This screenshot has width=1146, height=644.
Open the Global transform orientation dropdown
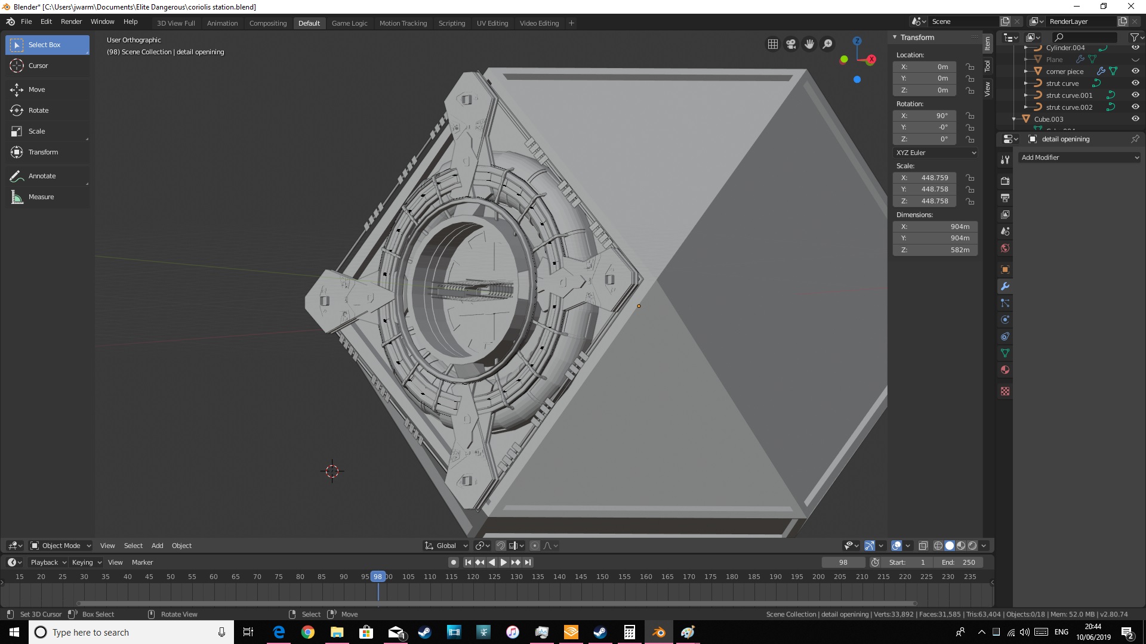click(x=446, y=546)
